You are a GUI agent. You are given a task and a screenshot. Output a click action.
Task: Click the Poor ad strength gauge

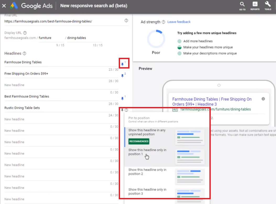coord(156,39)
